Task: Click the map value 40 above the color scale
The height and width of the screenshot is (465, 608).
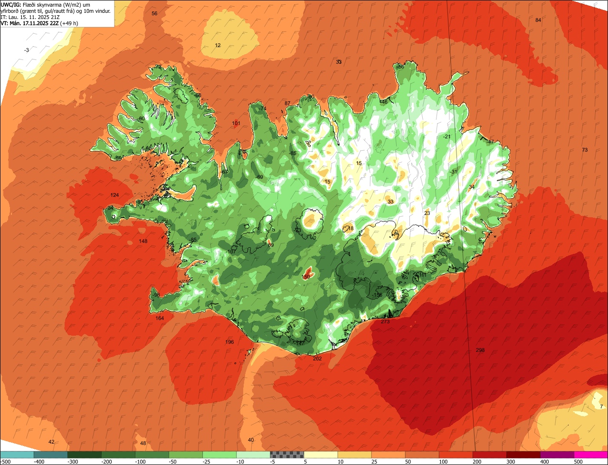Action: 251,440
